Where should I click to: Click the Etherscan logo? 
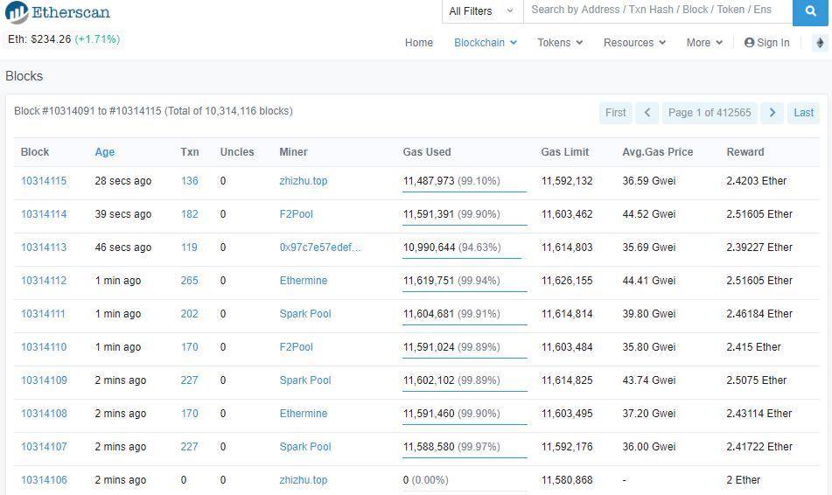pyautogui.click(x=58, y=12)
